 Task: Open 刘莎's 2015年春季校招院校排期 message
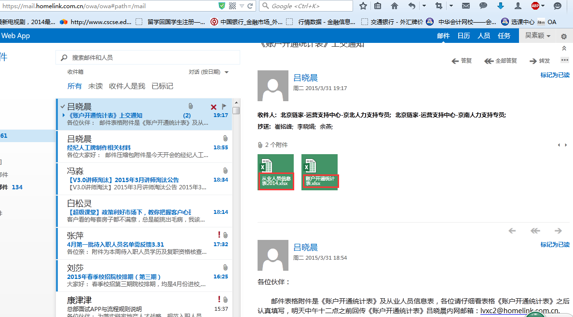[x=144, y=276]
